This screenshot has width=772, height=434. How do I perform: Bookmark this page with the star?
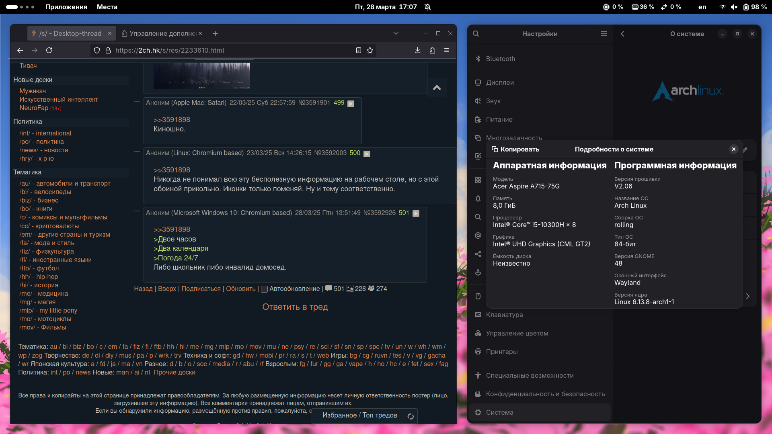370,50
